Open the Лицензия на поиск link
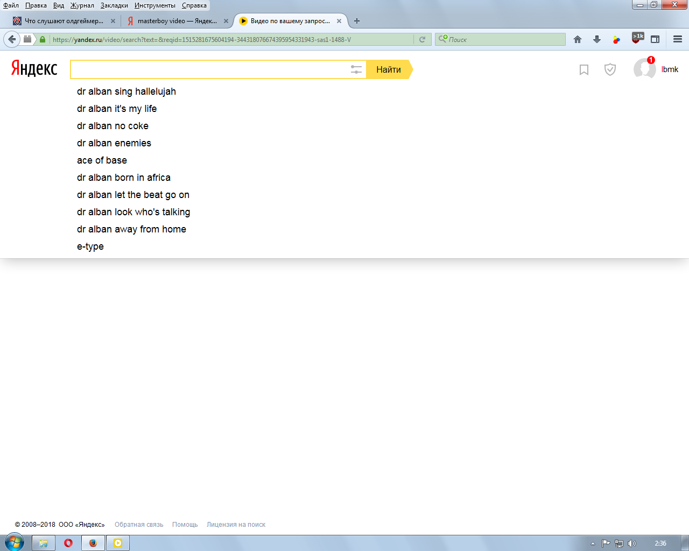Viewport: 689px width, 551px height. 236,525
